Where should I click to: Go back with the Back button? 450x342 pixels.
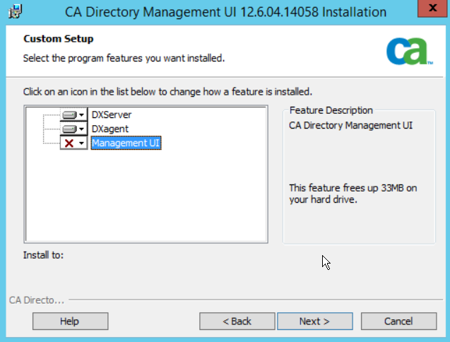click(237, 321)
